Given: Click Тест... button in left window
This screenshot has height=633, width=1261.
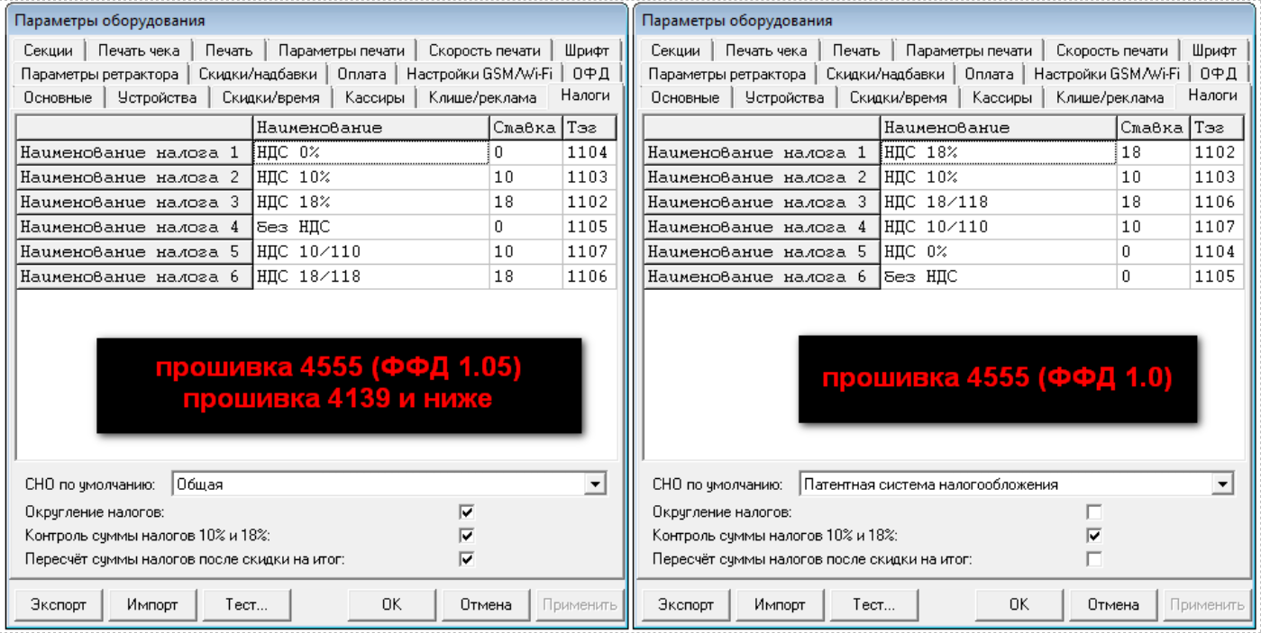Looking at the screenshot, I should [x=245, y=604].
